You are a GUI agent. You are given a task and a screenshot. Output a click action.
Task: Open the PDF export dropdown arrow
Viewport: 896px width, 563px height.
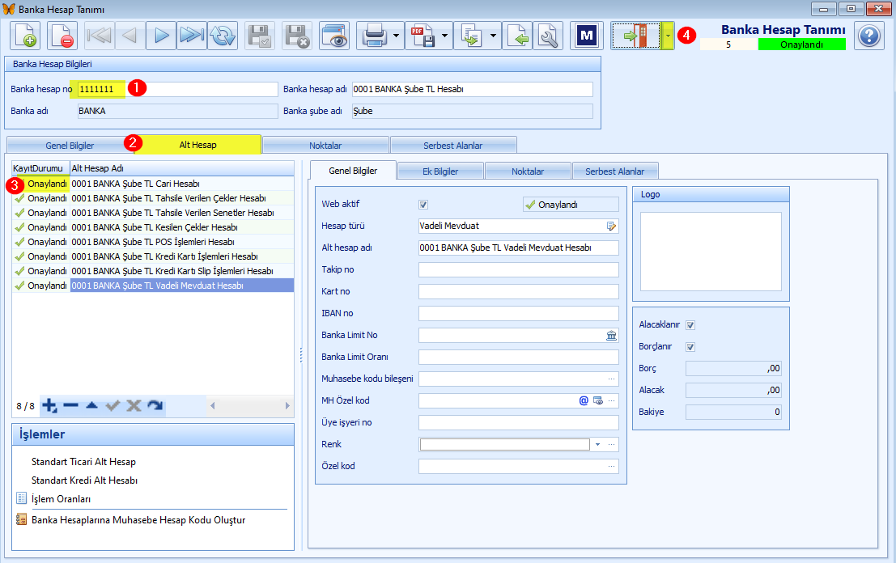445,36
